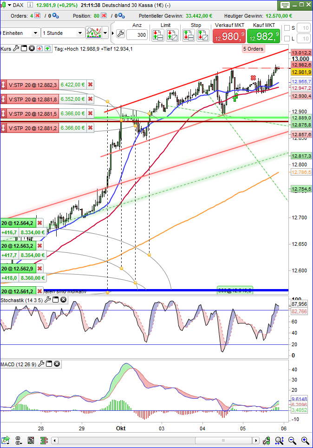Open Stochastik indicator wrench settings
This screenshot has height=448, width=313.
tap(48, 300)
